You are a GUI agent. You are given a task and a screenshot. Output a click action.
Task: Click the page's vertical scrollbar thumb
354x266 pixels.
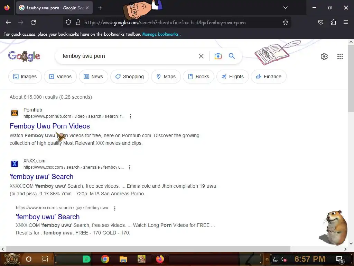point(351,78)
